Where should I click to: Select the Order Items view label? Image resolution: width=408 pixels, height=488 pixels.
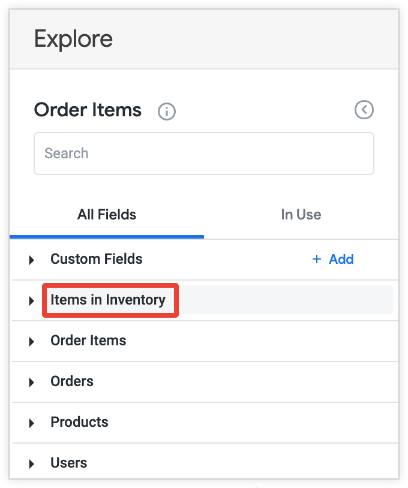(88, 341)
